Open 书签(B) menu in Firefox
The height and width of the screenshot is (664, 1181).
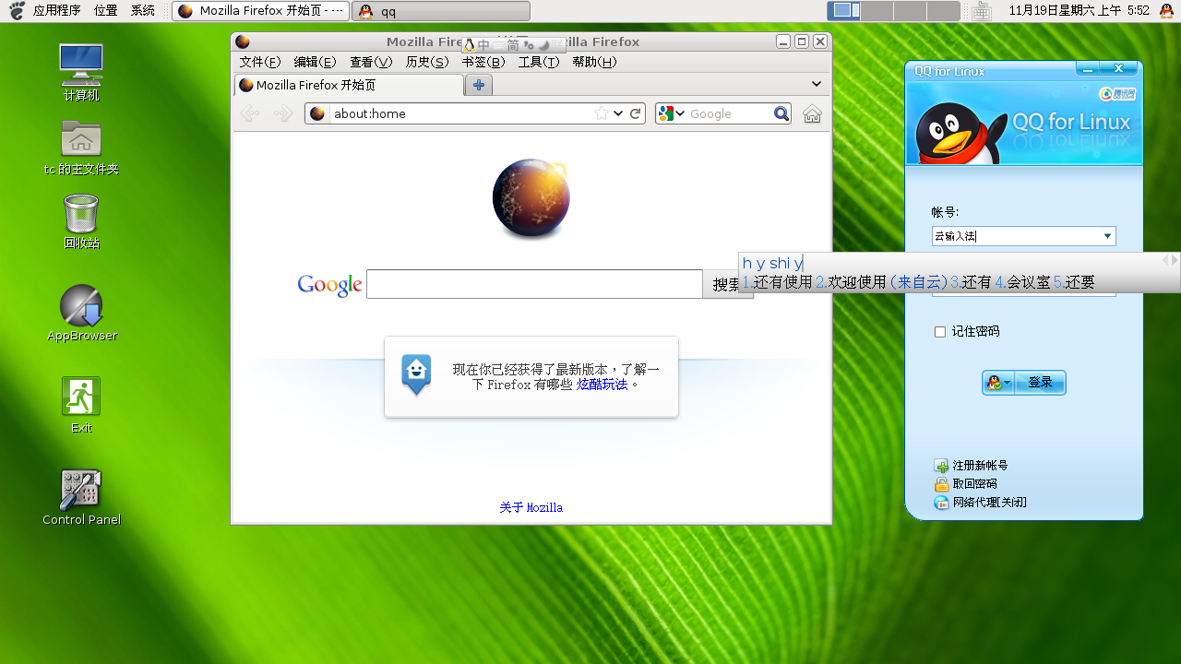tap(483, 62)
